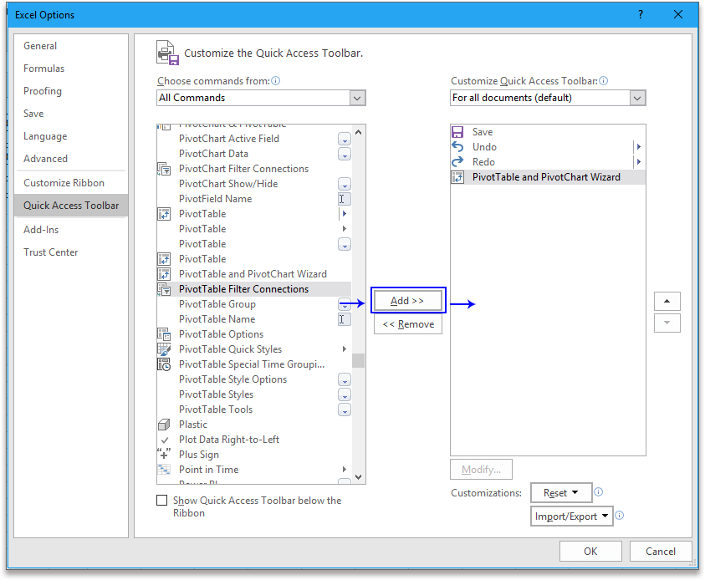Screen dimensions: 705x580
Task: Click the Plastic cube icon
Action: pyautogui.click(x=164, y=425)
